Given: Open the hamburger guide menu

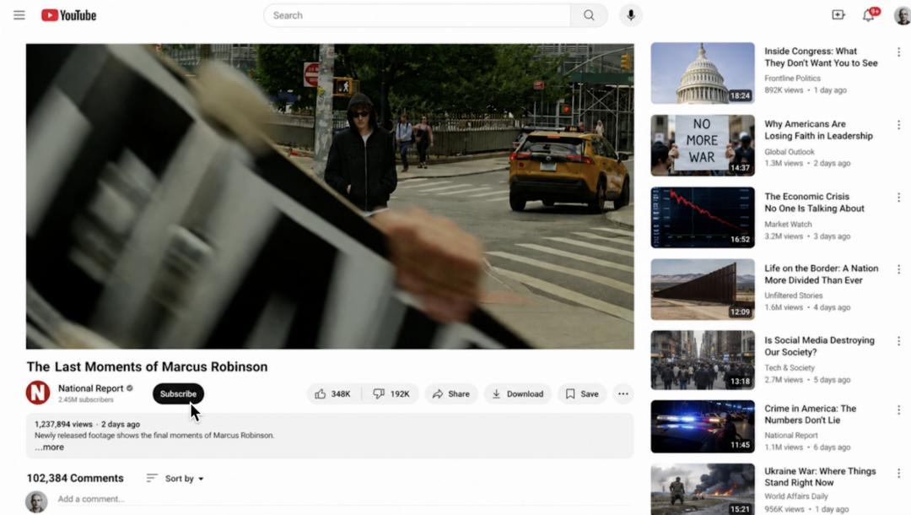Looking at the screenshot, I should click(x=19, y=15).
